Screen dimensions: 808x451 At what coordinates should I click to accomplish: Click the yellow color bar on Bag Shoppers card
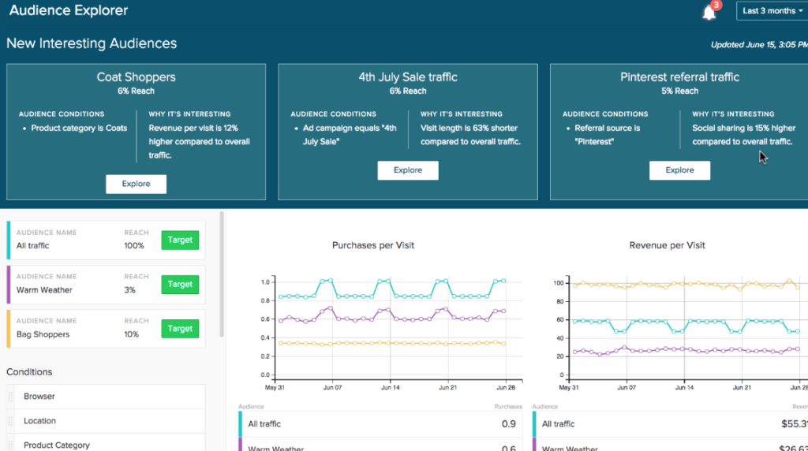[9, 329]
